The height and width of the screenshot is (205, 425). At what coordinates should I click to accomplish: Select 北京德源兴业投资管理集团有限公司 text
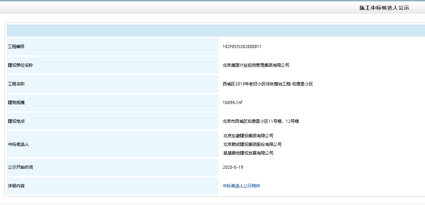tap(256, 65)
